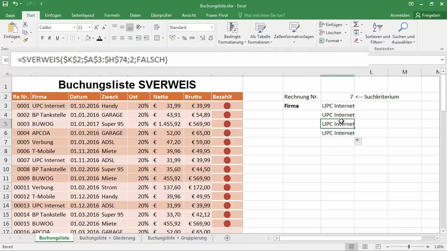Open the Datei tab
Screen dimensions: 447x251
pos(10,15)
